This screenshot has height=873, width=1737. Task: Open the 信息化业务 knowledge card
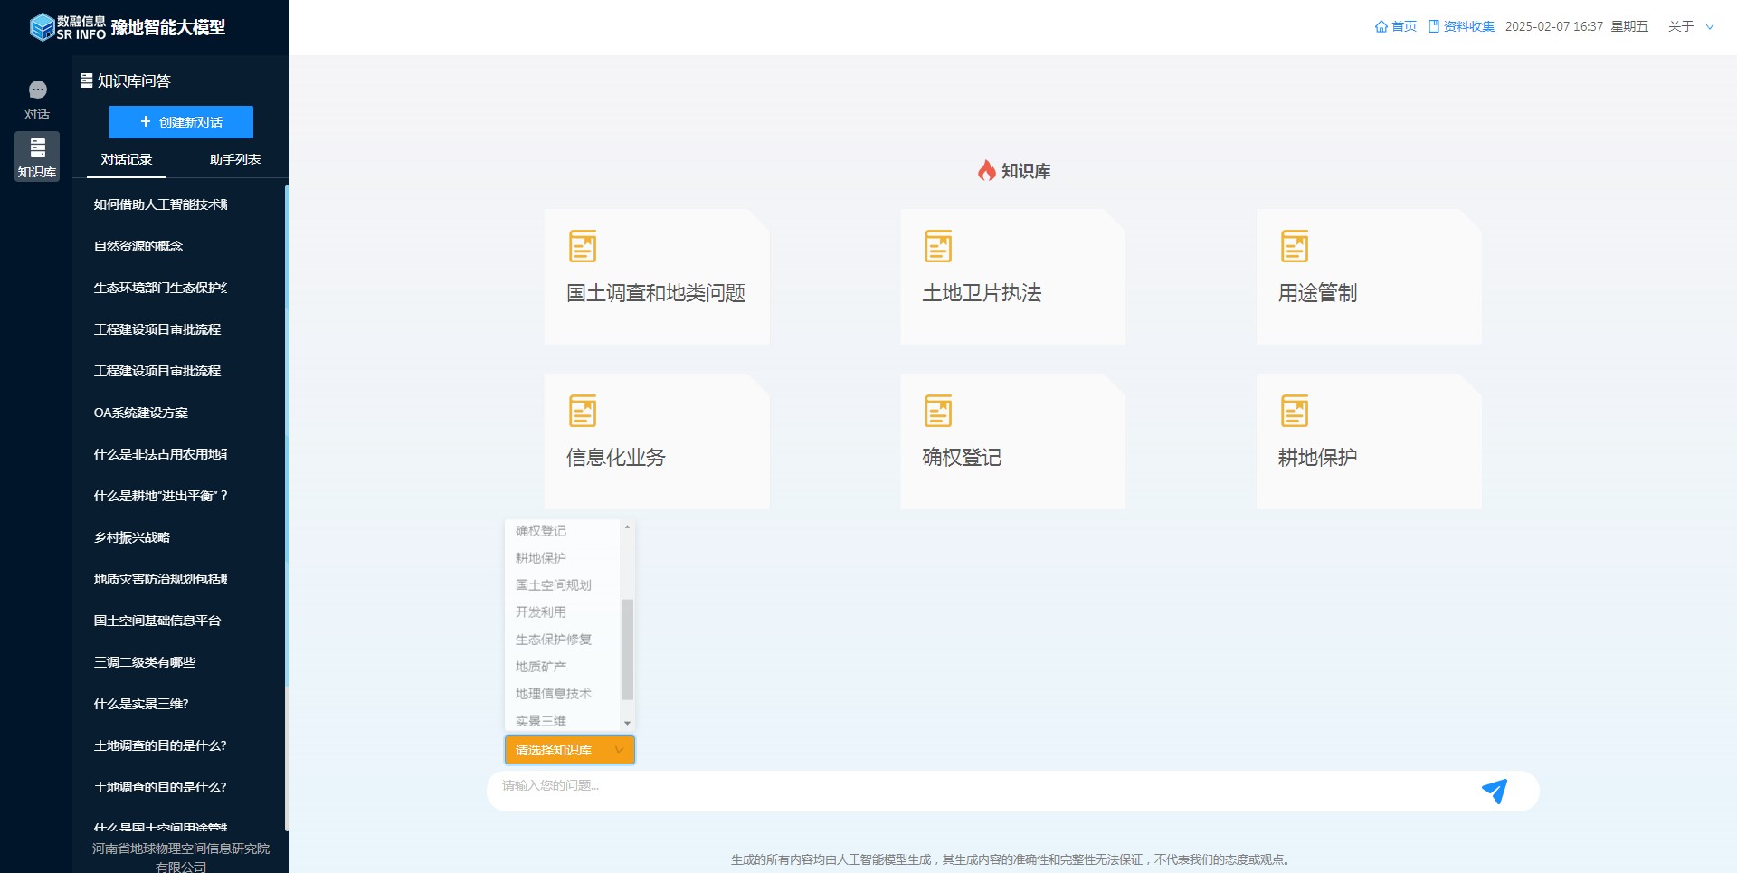657,441
